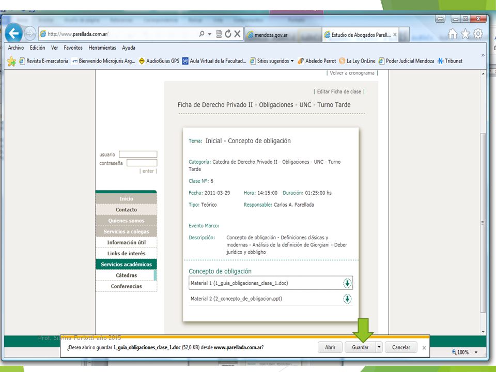Viewport: 496px width, 372px height.
Task: Open the Conferencias sidebar item
Action: 126,286
